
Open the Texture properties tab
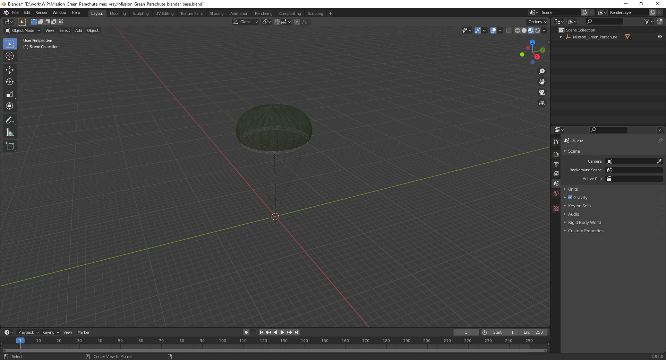(x=556, y=208)
